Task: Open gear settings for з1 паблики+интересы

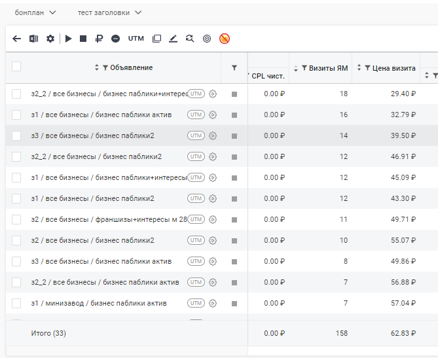Action: (x=213, y=177)
